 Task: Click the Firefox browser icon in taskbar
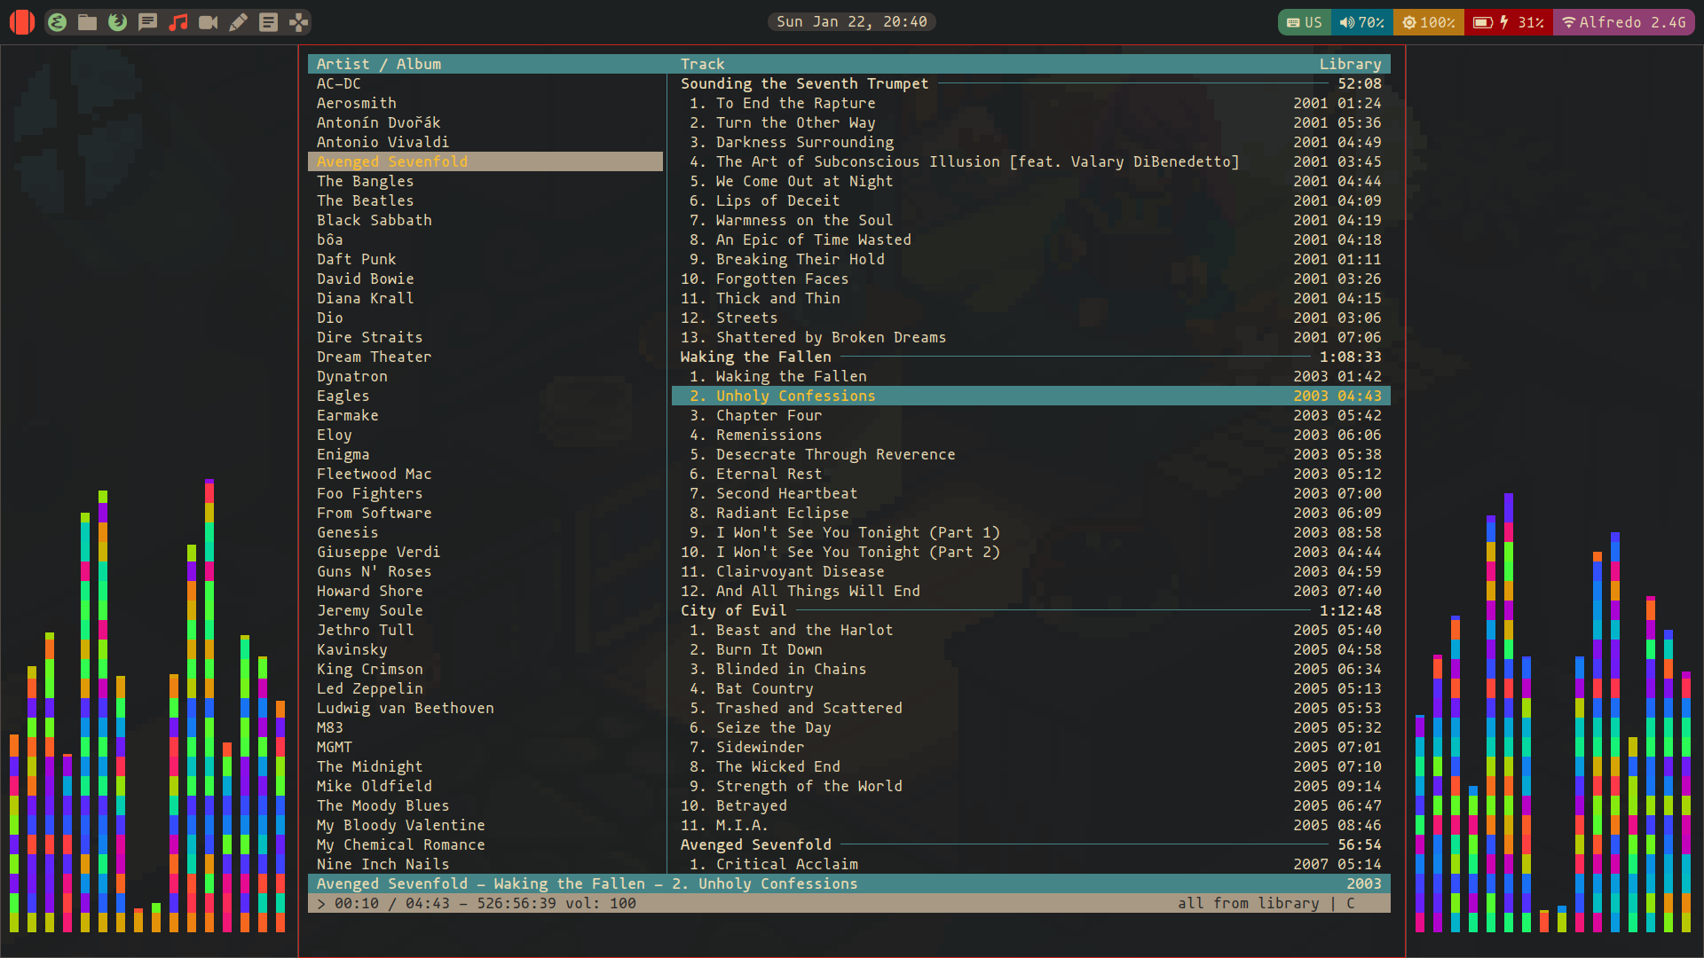tap(117, 21)
